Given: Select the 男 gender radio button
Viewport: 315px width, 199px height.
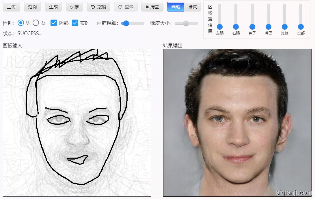Looking at the screenshot, I should [21, 23].
